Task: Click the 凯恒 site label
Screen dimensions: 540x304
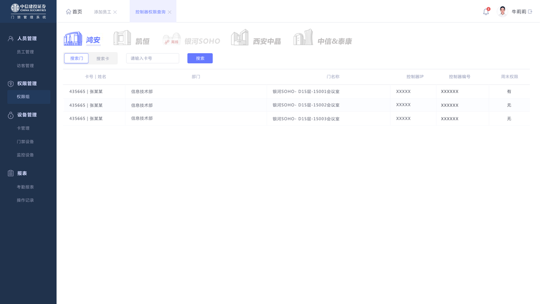Action: tap(142, 42)
